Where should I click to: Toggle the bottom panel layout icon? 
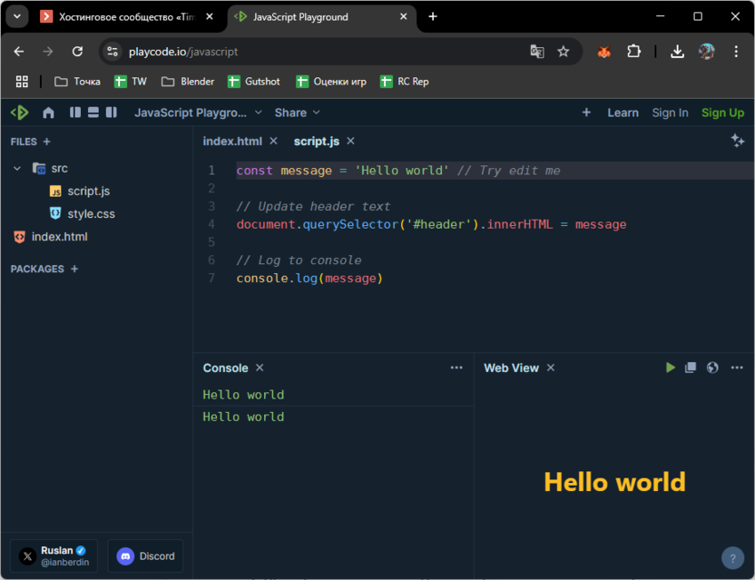pyautogui.click(x=93, y=113)
